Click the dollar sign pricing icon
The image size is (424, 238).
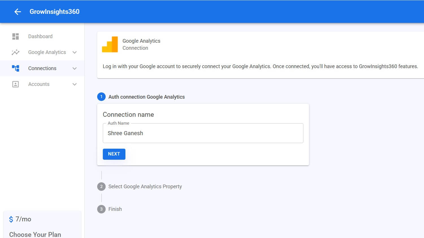[11, 219]
